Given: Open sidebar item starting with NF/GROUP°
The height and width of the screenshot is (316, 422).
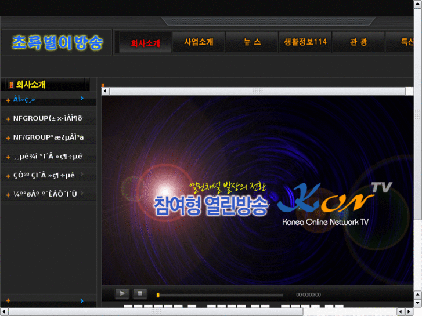Looking at the screenshot, I should tap(48, 137).
